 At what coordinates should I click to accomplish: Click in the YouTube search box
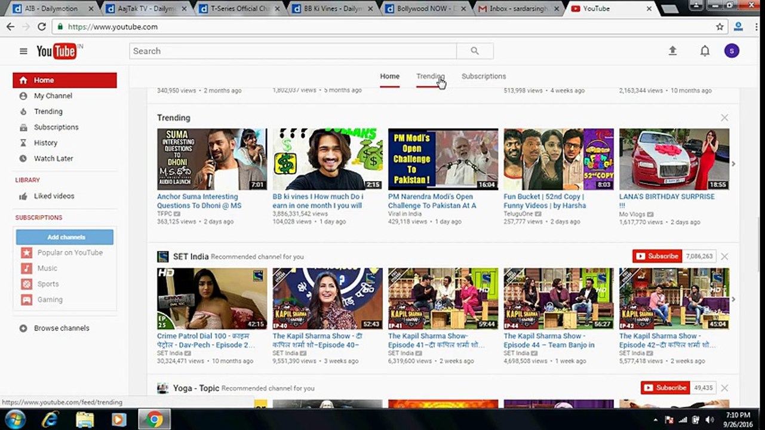pos(293,51)
